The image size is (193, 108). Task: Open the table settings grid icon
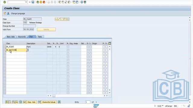click(109, 43)
